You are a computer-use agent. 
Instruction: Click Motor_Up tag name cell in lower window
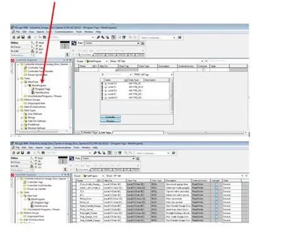click(90, 202)
